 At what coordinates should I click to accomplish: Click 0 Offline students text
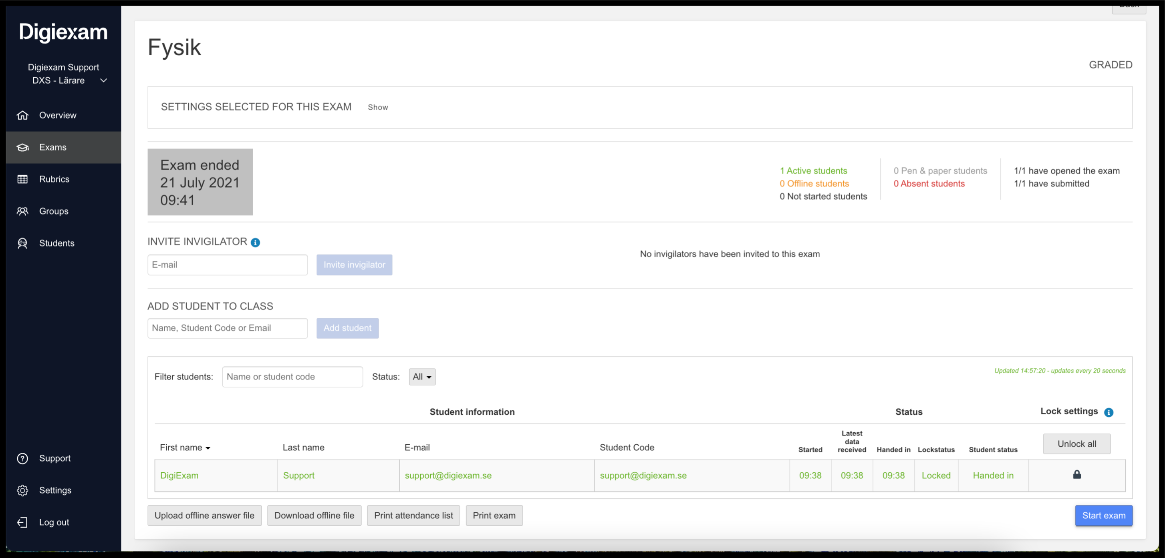[x=814, y=183]
